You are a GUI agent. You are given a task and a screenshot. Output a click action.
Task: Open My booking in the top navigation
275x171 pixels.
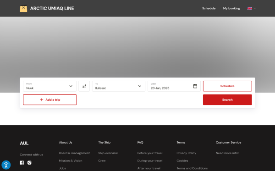pos(231,8)
